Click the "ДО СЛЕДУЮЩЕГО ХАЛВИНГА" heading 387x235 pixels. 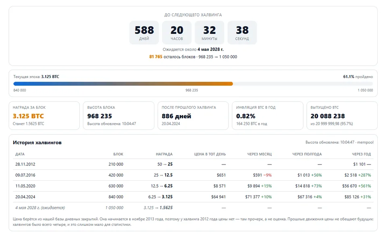(x=193, y=15)
